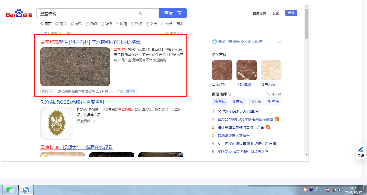
Task: Switch to the 资讯 tab
Action: tap(76, 24)
